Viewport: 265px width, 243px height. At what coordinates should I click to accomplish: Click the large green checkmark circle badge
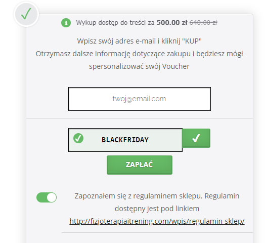26,14
